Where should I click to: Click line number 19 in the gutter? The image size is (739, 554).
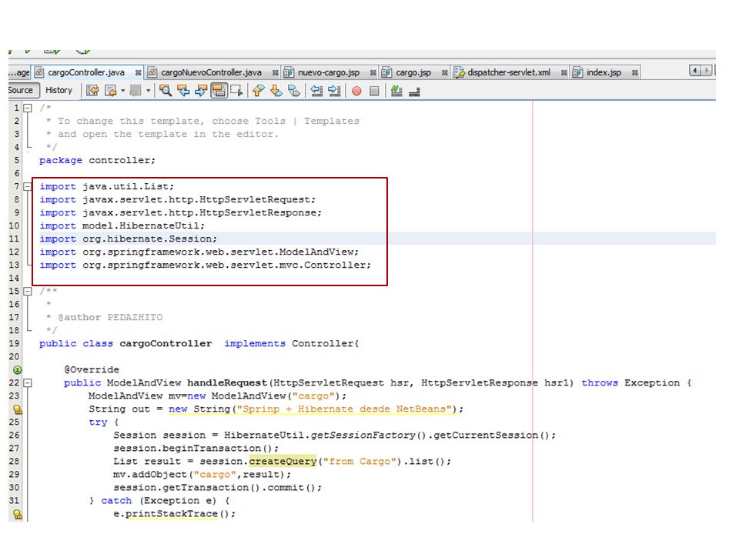point(14,343)
